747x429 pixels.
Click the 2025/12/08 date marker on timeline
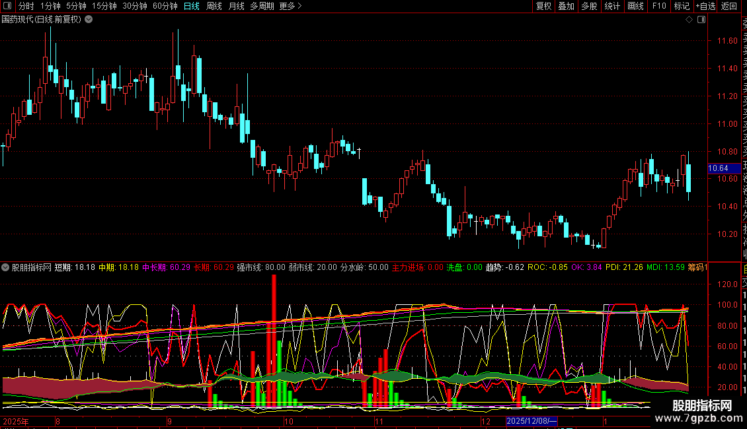point(532,421)
